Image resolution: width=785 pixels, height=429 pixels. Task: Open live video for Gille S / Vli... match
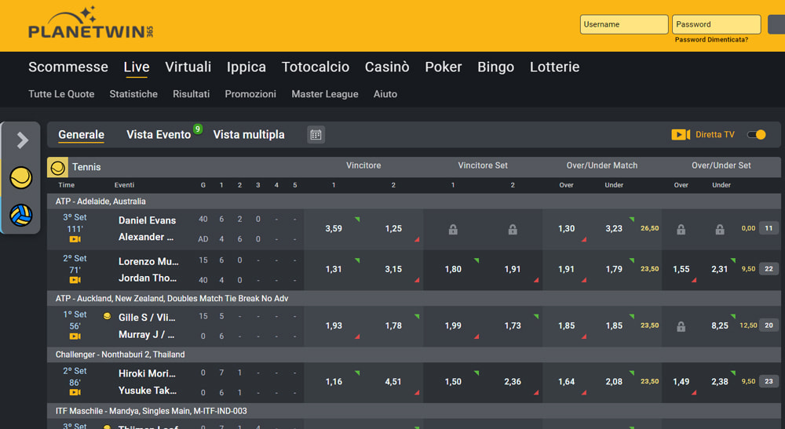click(x=75, y=336)
